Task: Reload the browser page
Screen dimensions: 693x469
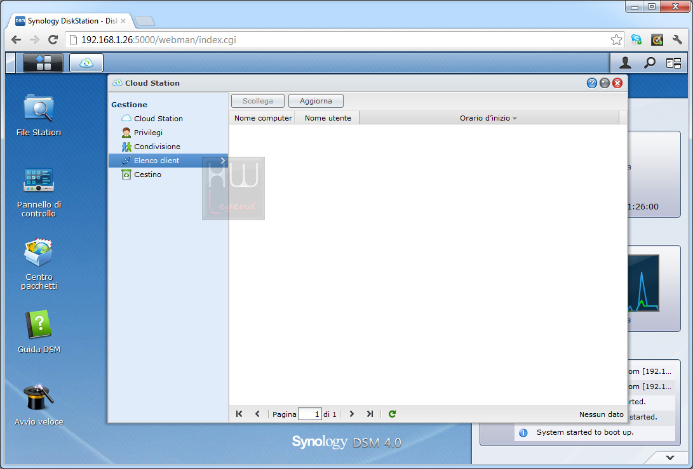Action: 53,40
